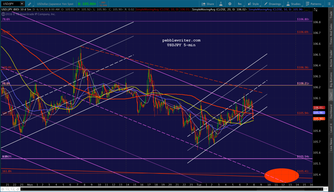Click SimpleMovingAvg (CLOSE, 10, 0) study label
Screen dimensions: 334x192
157,9
